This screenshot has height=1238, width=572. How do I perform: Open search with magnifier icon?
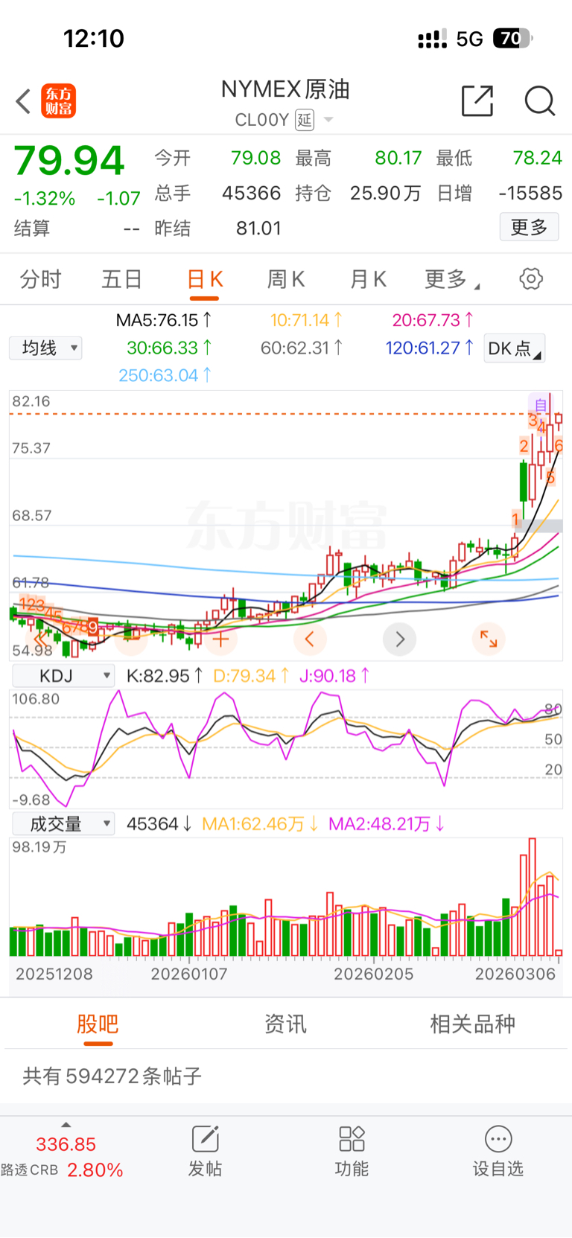(539, 100)
